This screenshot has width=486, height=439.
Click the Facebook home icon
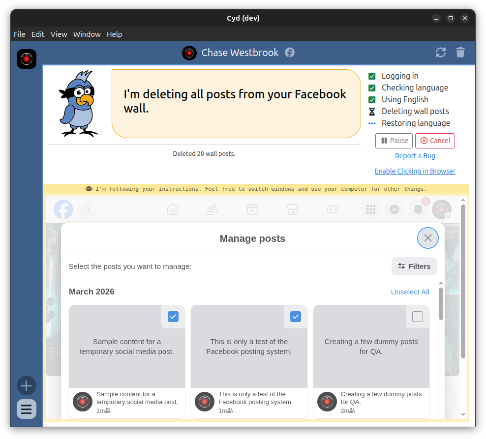(172, 210)
